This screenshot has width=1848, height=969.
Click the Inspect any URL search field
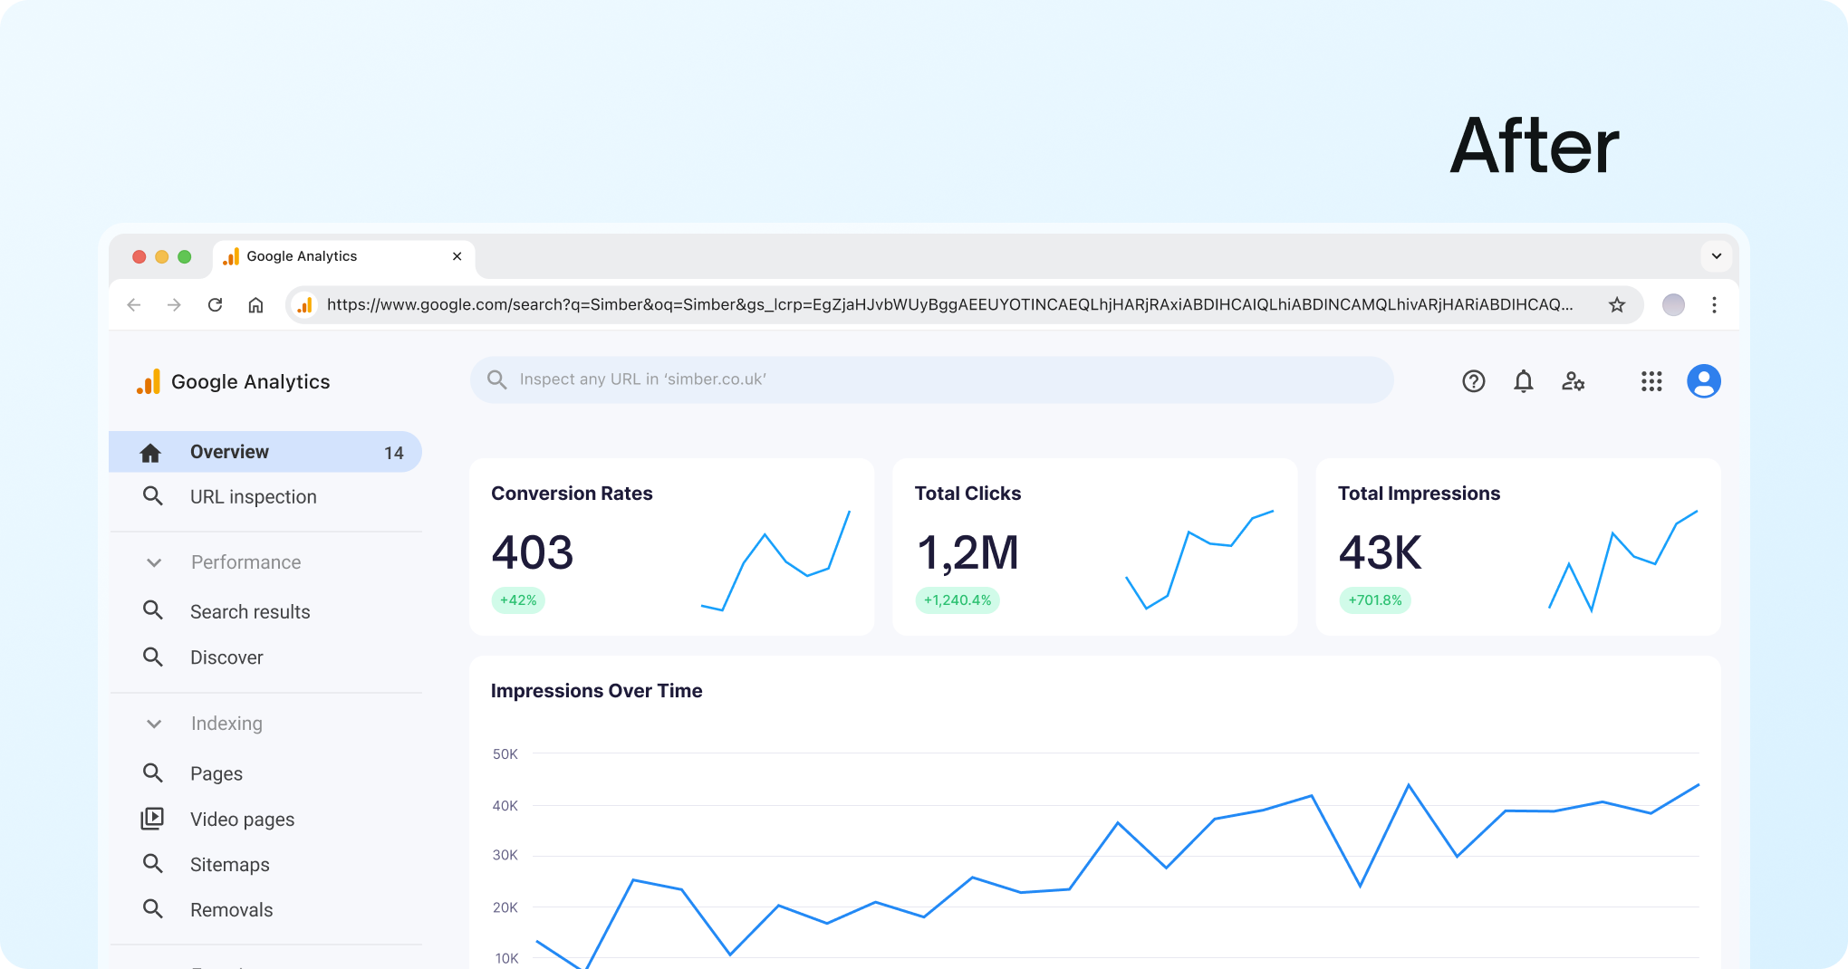931,379
